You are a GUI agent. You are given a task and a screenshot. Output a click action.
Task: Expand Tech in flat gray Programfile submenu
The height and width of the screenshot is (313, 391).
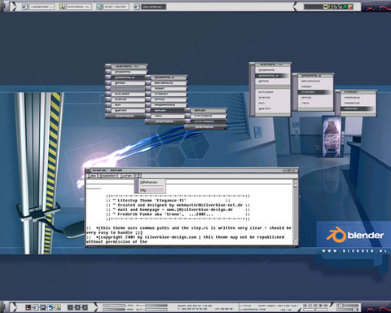tap(315, 104)
